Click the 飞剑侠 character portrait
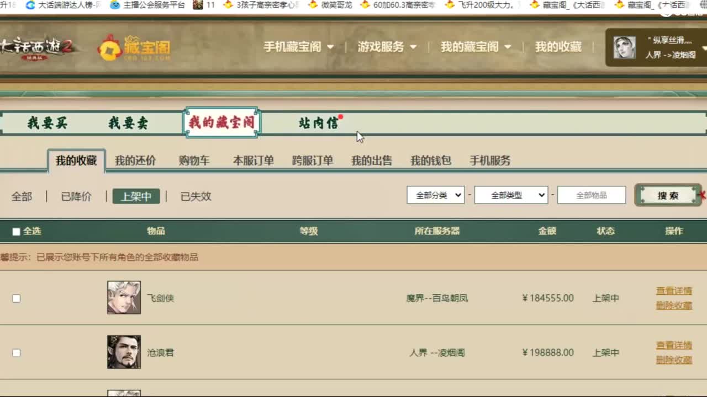Image resolution: width=707 pixels, height=397 pixels. pos(124,298)
